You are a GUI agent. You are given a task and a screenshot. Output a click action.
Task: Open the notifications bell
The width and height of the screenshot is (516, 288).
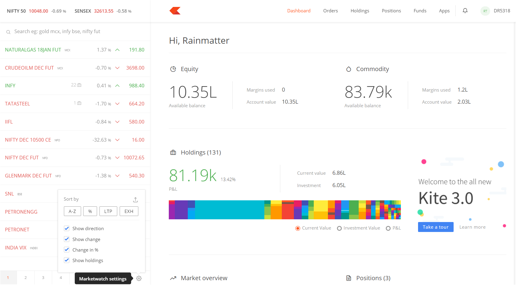(465, 11)
